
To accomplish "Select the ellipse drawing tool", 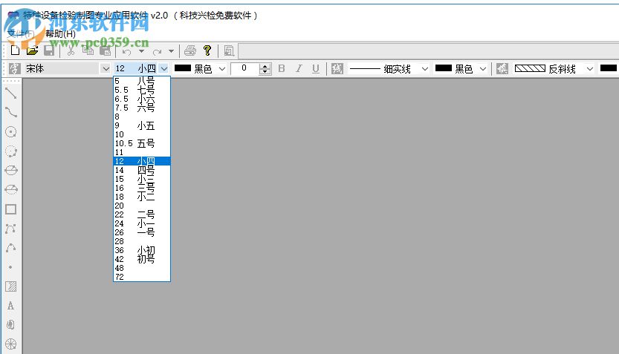I will point(10,170).
